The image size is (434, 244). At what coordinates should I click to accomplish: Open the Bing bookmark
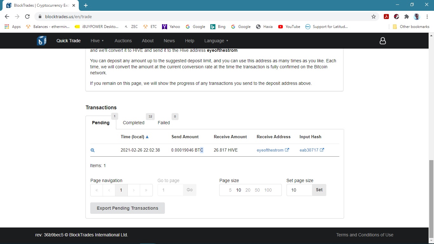(x=218, y=27)
